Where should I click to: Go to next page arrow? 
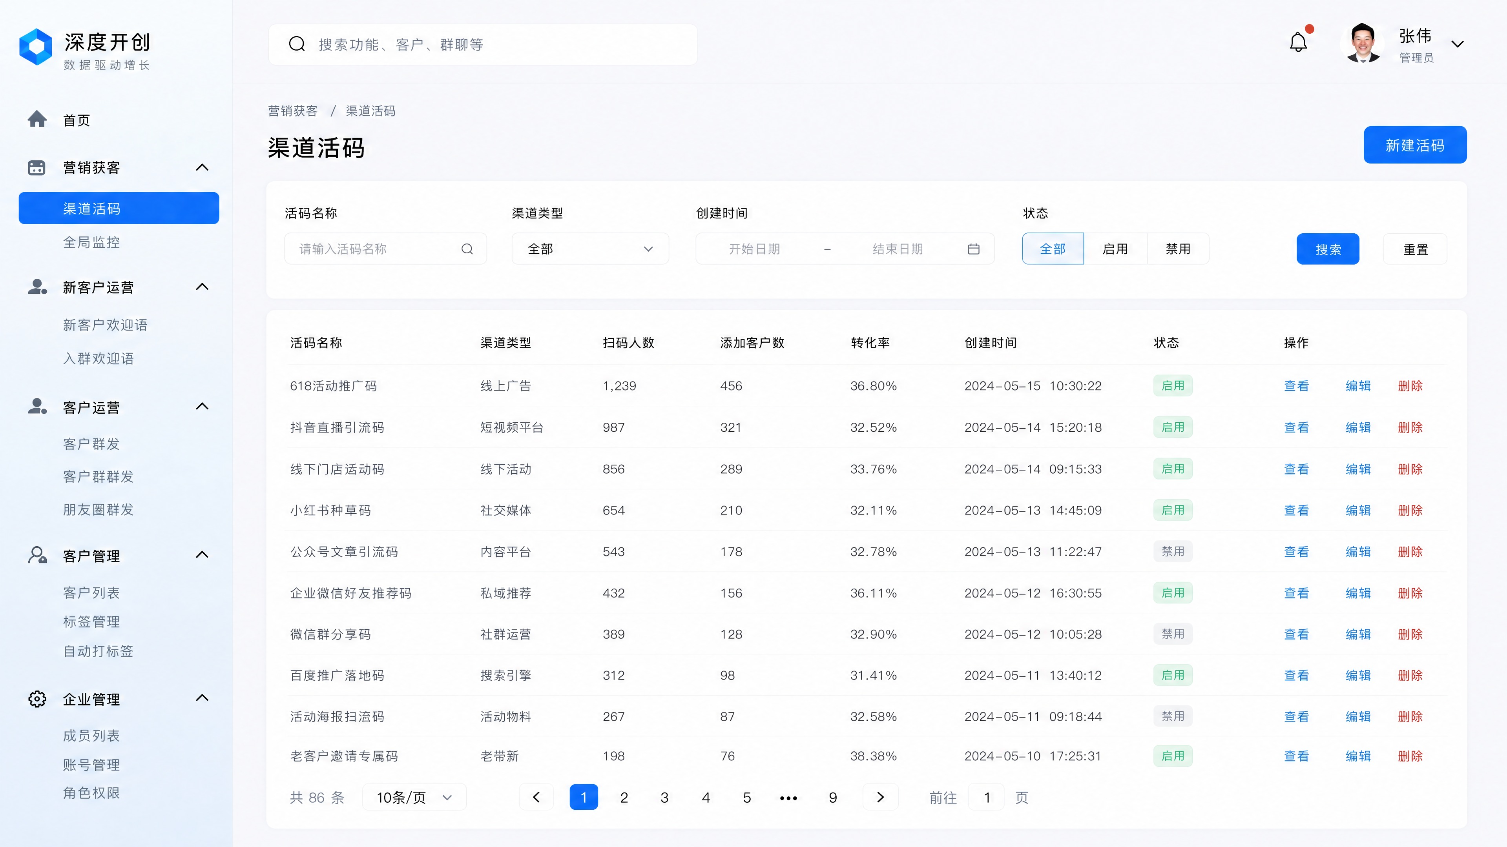click(880, 797)
